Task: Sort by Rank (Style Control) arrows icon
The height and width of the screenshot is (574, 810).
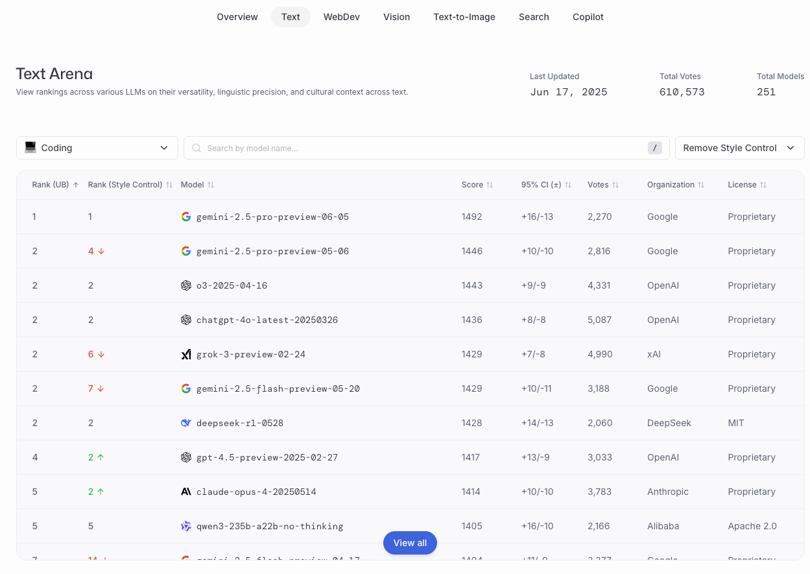Action: click(x=169, y=185)
